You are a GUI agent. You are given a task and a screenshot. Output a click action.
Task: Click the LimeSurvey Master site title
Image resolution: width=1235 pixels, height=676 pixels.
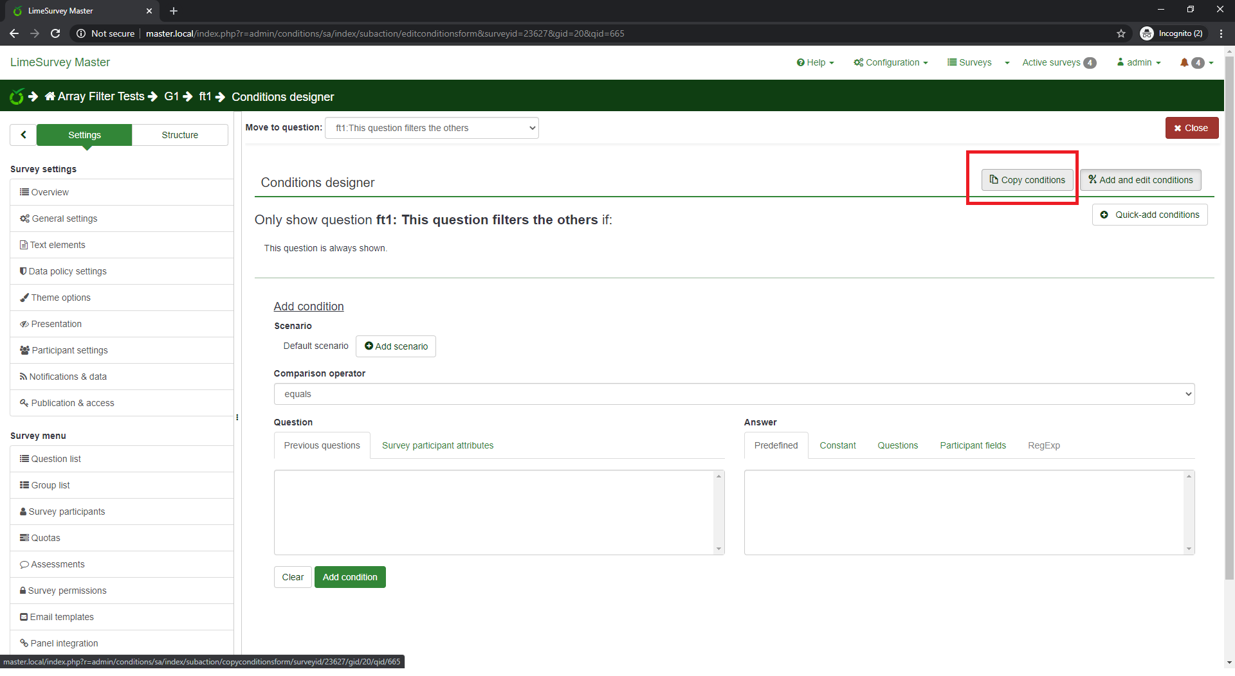60,62
